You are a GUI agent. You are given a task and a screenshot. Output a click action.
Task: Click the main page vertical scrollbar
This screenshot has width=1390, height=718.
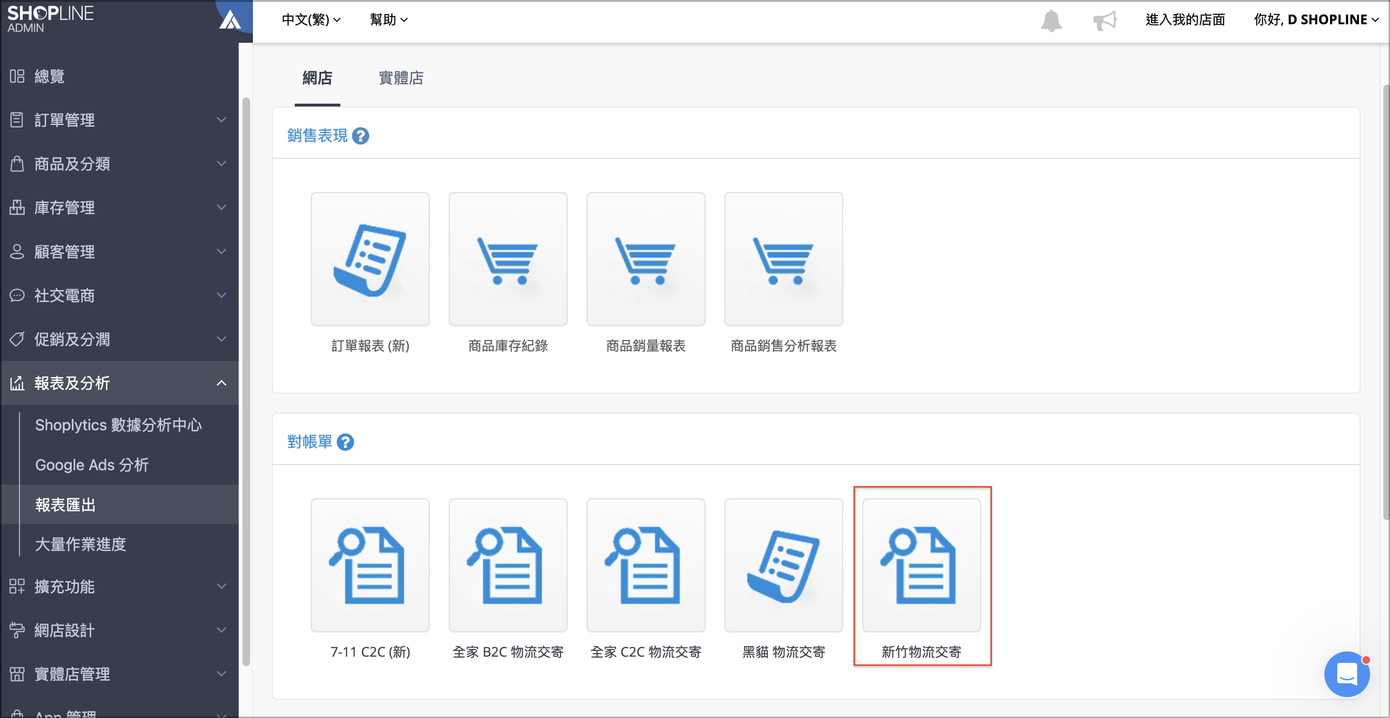point(1386,302)
